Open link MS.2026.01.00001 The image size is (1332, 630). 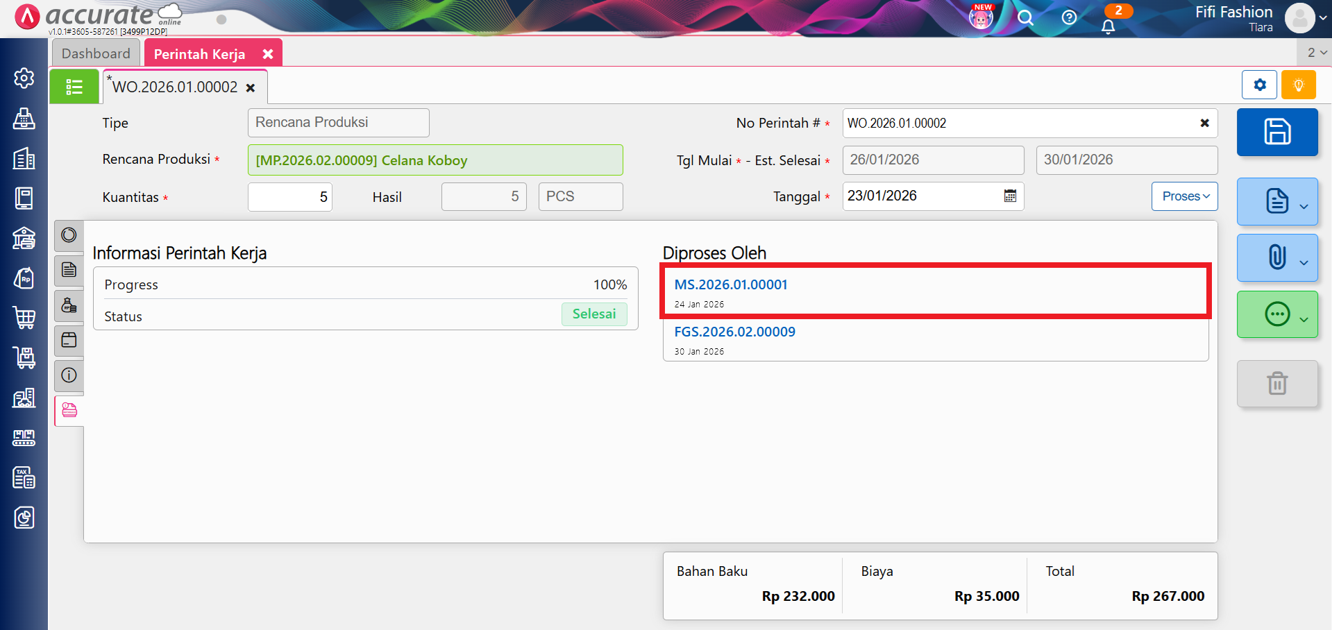(x=731, y=284)
